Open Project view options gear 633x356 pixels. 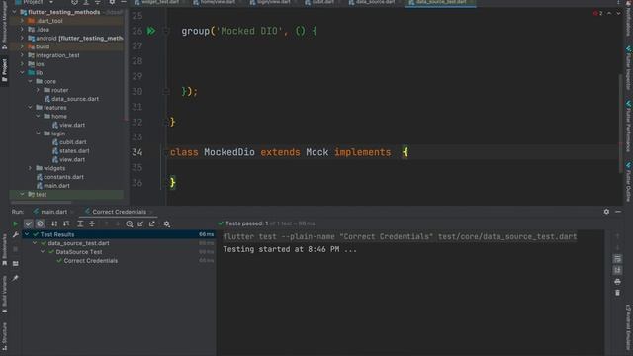(112, 2)
